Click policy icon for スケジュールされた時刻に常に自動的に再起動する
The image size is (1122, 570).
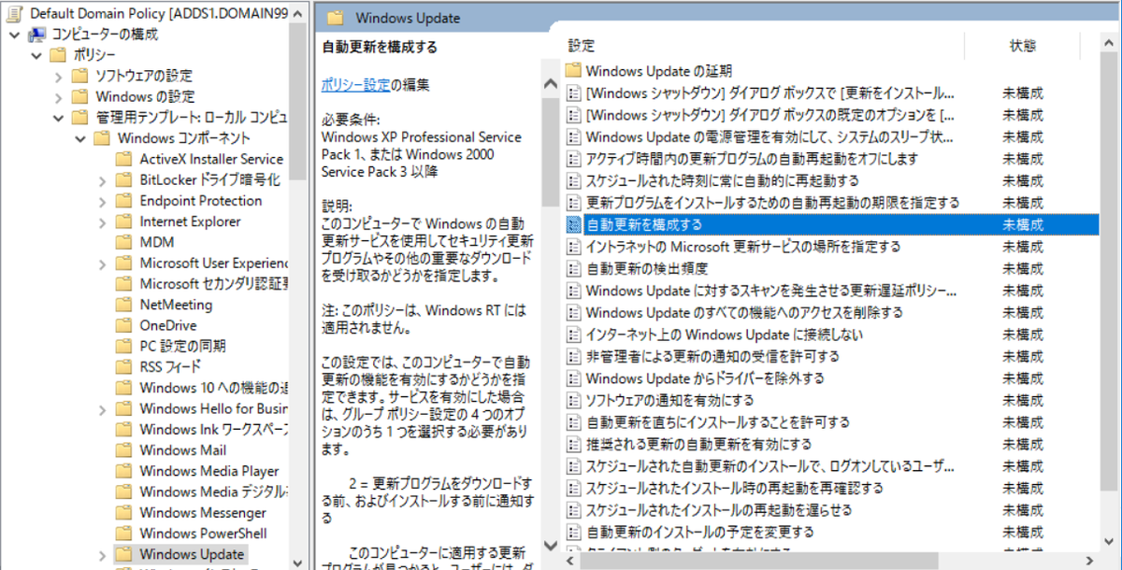click(x=574, y=180)
